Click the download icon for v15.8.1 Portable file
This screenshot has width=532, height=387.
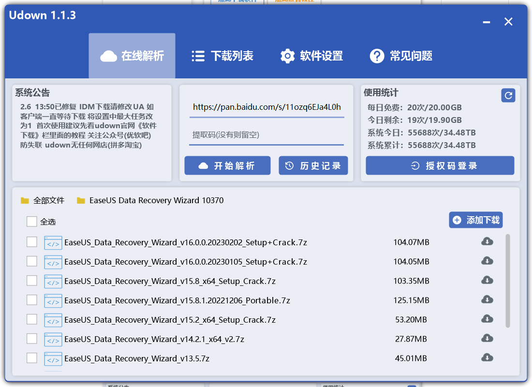coord(487,300)
